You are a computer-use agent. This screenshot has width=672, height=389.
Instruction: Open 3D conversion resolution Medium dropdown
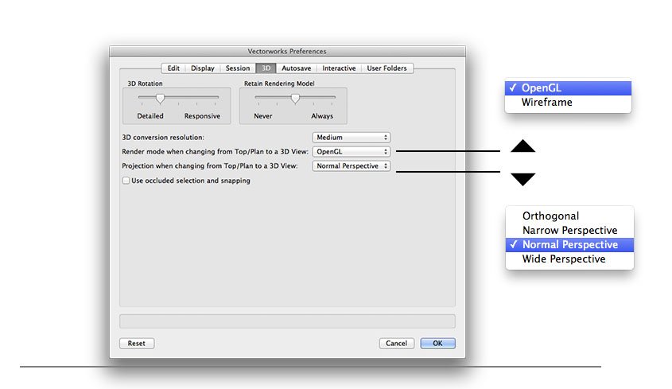(351, 138)
